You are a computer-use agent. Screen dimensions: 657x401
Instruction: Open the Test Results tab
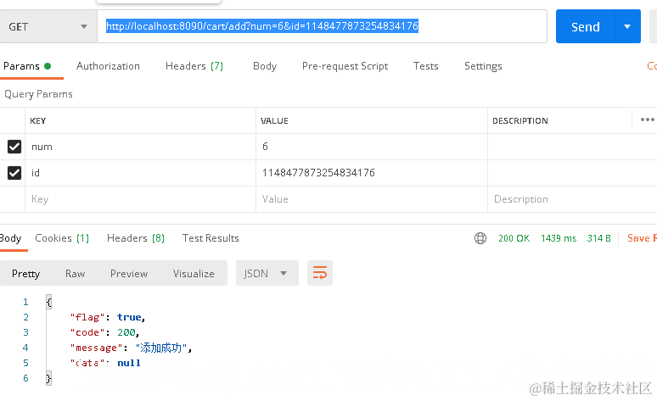(x=211, y=238)
